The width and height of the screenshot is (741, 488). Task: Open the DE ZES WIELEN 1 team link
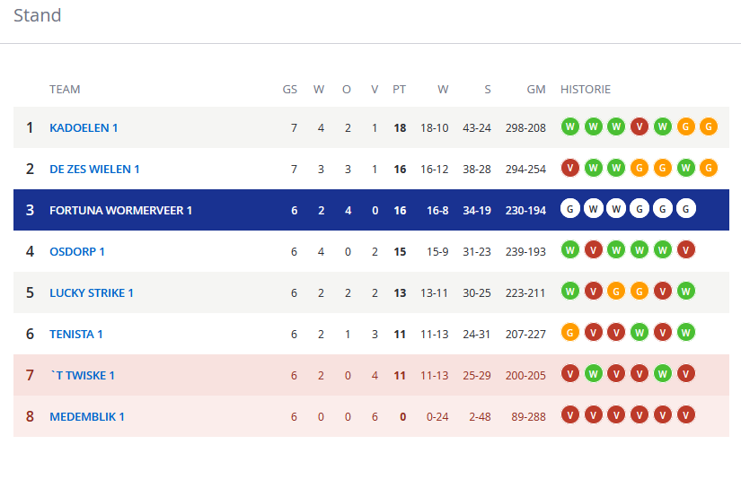coord(94,169)
